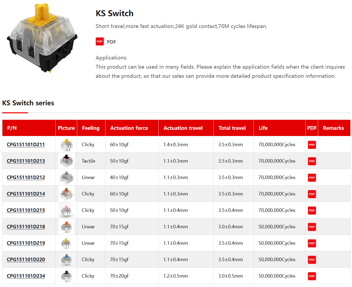This screenshot has height=287, width=352.
Task: Open the PDF icon for CPG151101D234
Action: point(312,276)
